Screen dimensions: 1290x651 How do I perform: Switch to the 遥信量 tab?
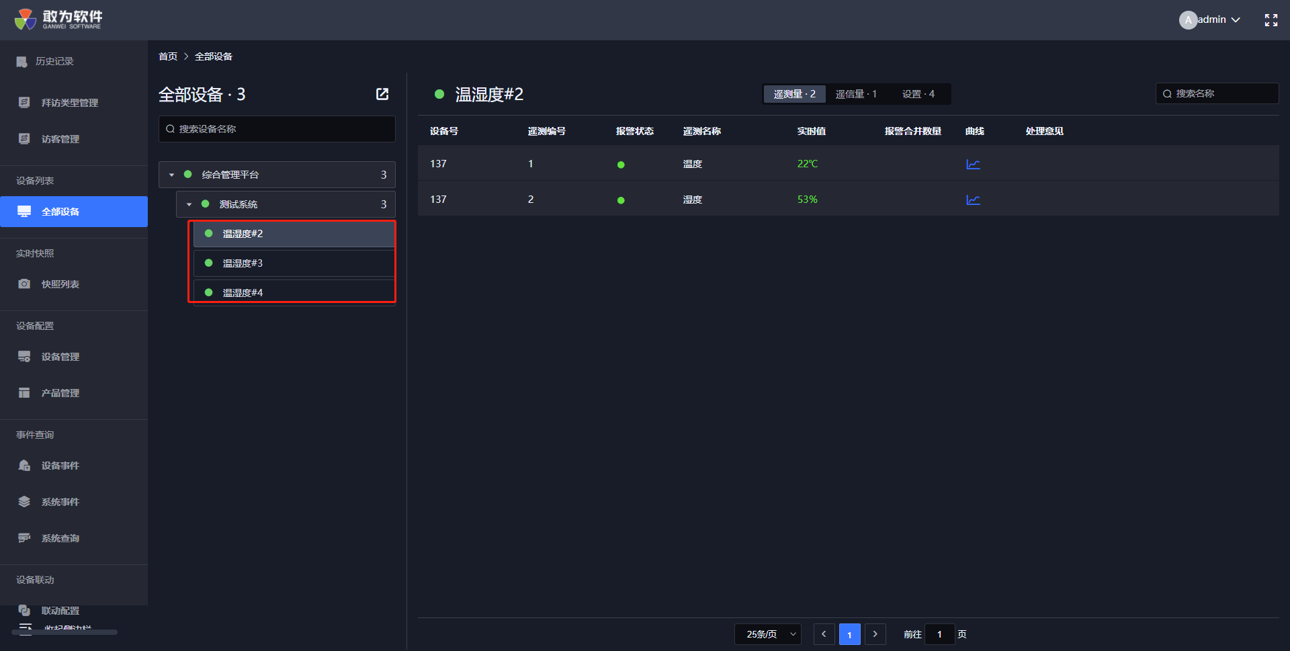(x=855, y=94)
